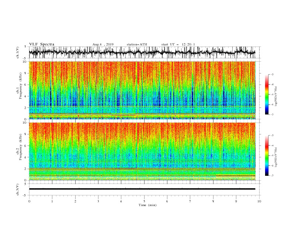Click the time axis tick label "4"

(121, 201)
